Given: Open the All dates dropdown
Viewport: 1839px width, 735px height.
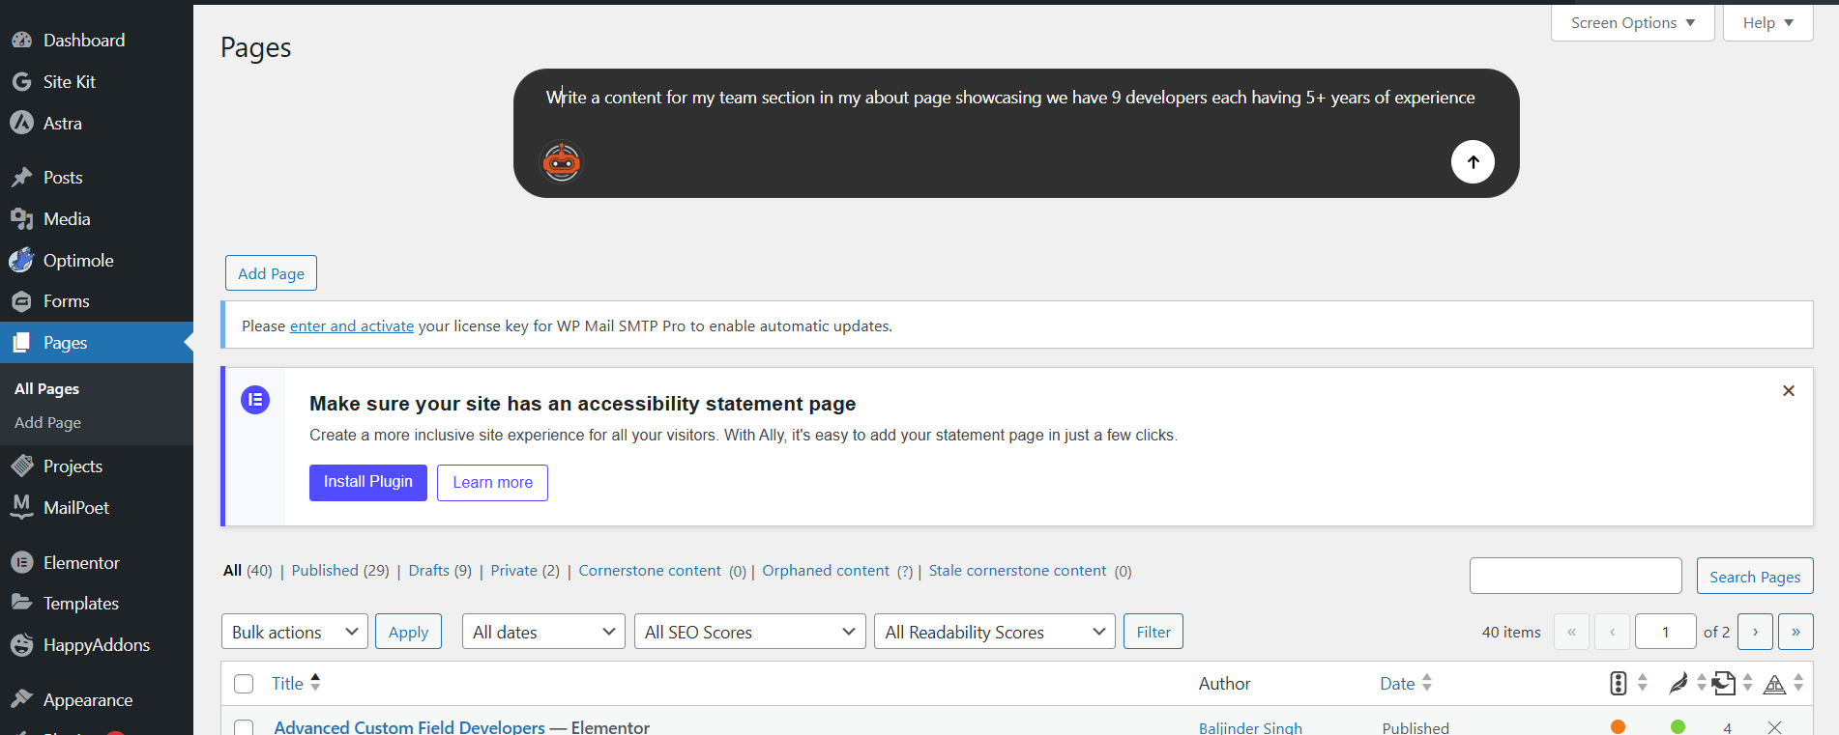Looking at the screenshot, I should tap(543, 632).
